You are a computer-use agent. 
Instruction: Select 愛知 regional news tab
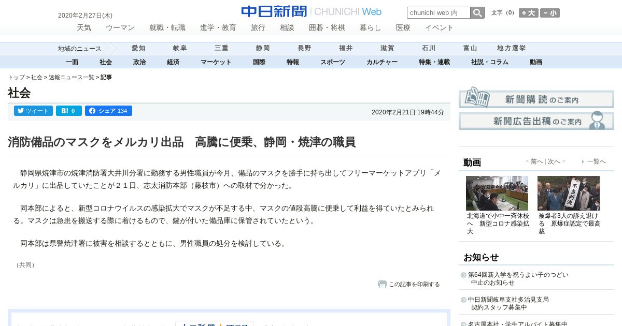tap(138, 48)
